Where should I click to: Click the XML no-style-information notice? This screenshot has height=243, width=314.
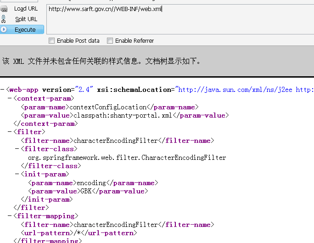click(101, 61)
